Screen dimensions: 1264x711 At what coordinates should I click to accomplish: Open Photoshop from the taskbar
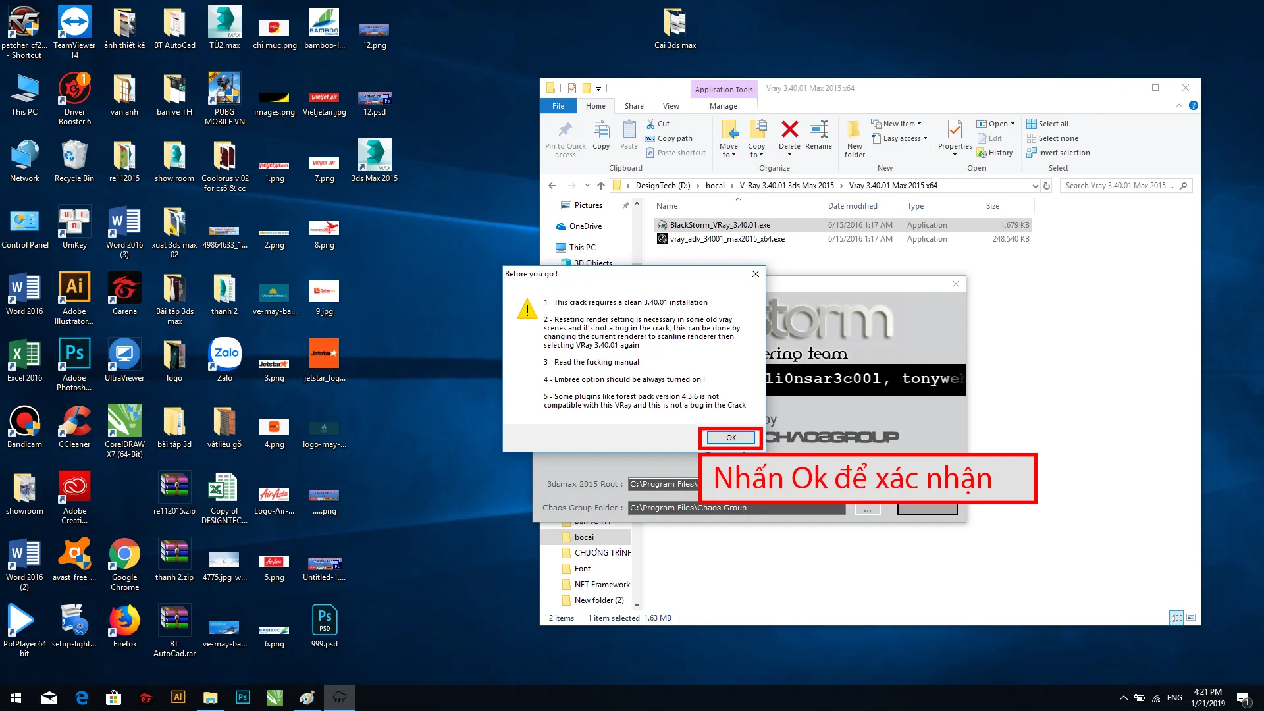point(242,697)
